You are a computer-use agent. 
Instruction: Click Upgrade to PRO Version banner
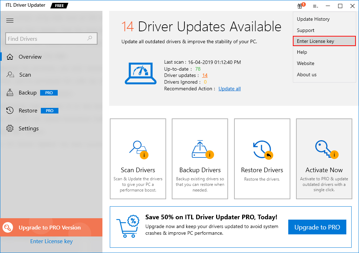51,227
